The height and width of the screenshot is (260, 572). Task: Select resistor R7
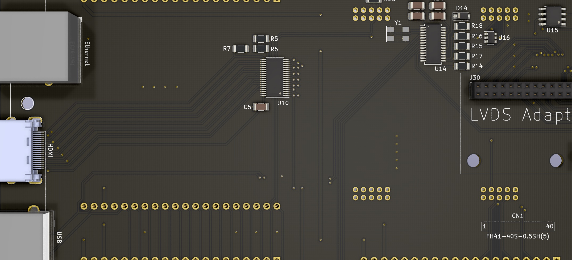pos(241,49)
